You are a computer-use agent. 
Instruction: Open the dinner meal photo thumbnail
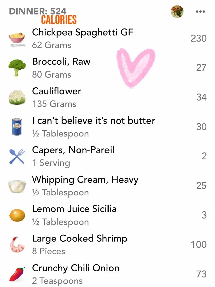click(177, 12)
